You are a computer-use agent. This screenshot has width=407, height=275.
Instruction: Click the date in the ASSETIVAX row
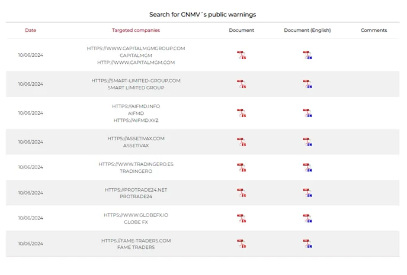31,142
